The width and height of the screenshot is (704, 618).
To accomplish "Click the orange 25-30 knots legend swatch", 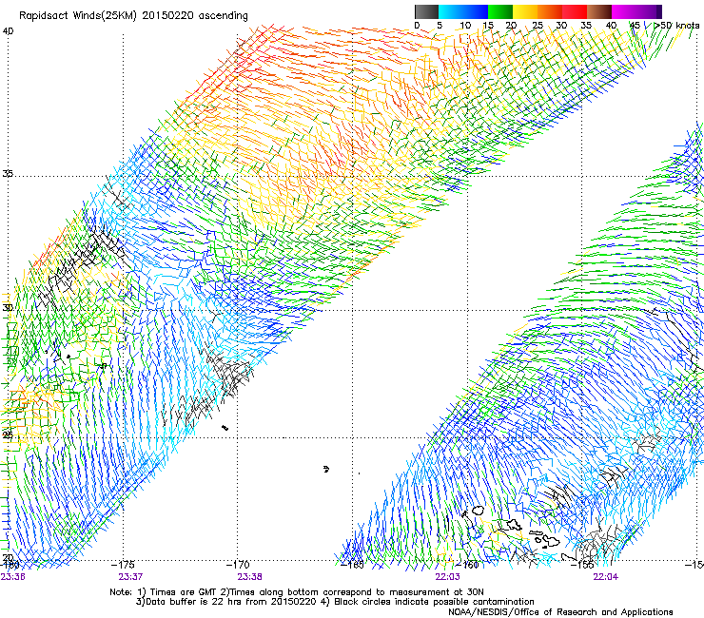I will [x=550, y=11].
